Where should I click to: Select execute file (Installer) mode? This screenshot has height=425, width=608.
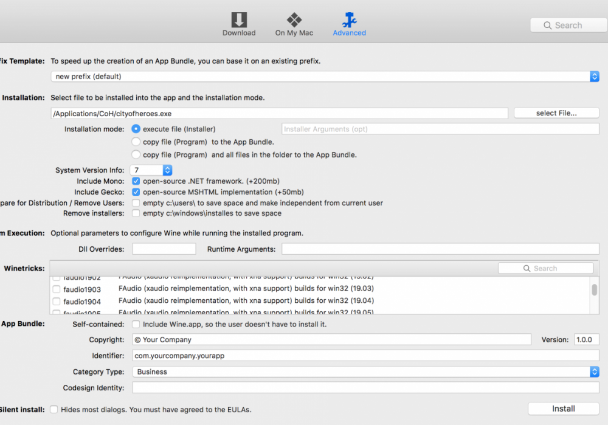(x=136, y=129)
